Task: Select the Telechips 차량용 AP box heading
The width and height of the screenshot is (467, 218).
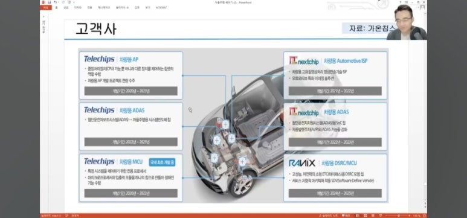Action: coord(111,59)
